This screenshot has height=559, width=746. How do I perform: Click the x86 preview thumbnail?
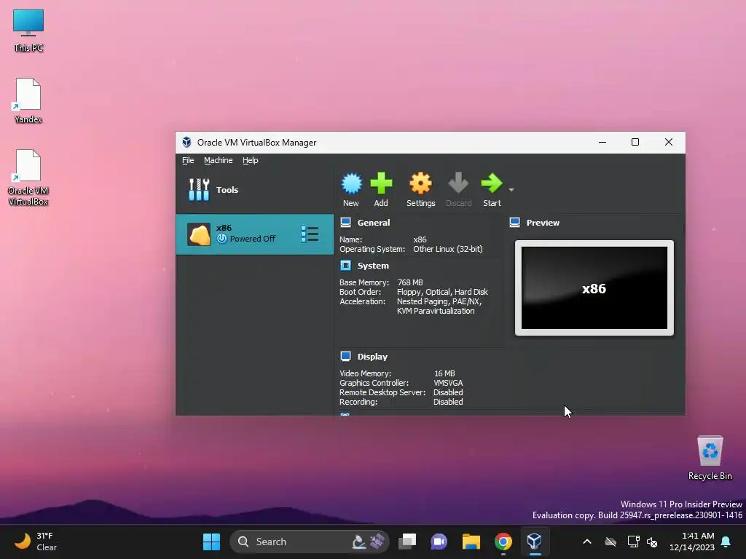coord(594,288)
